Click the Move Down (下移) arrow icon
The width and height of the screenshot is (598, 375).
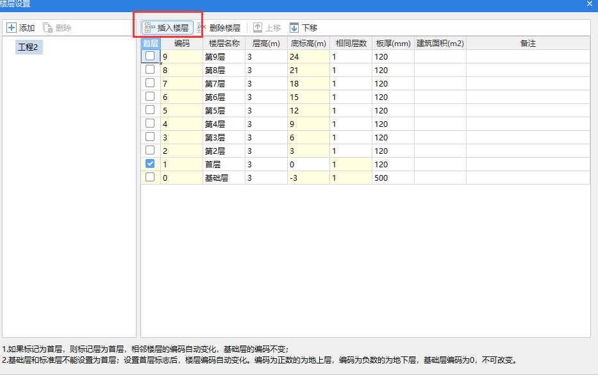[294, 28]
